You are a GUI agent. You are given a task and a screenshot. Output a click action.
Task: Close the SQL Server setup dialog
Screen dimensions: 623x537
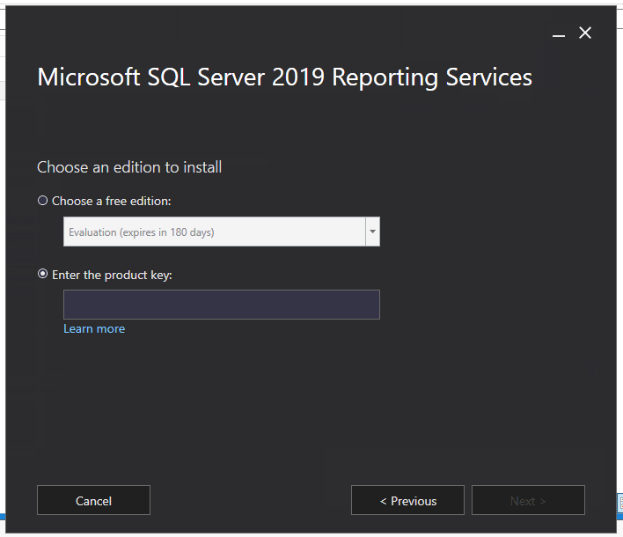click(x=585, y=33)
